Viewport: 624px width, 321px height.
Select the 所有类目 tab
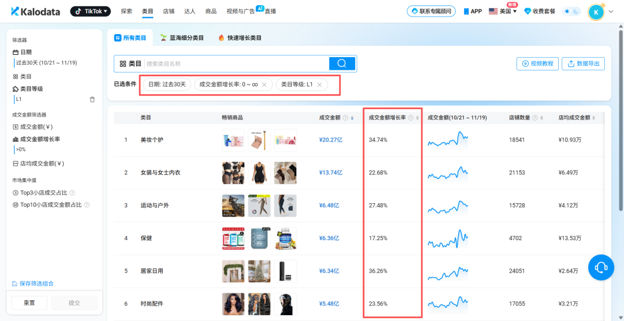tap(131, 38)
